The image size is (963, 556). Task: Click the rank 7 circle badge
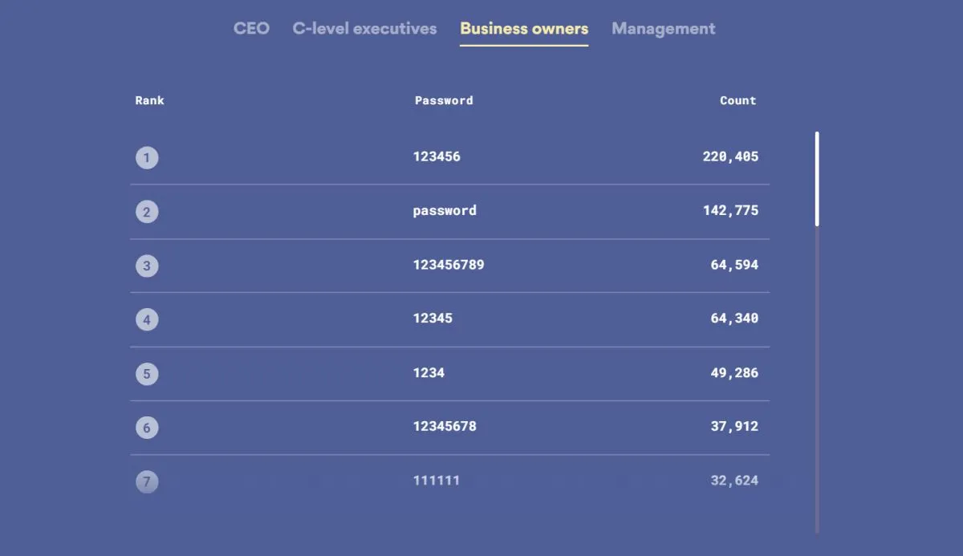tap(147, 481)
